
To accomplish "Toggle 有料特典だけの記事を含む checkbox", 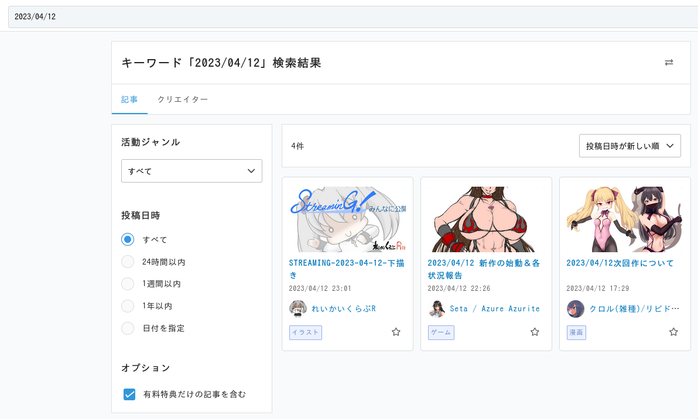I will (x=129, y=394).
